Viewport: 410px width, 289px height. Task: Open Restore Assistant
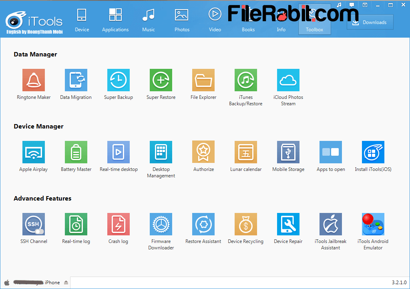coord(203,224)
